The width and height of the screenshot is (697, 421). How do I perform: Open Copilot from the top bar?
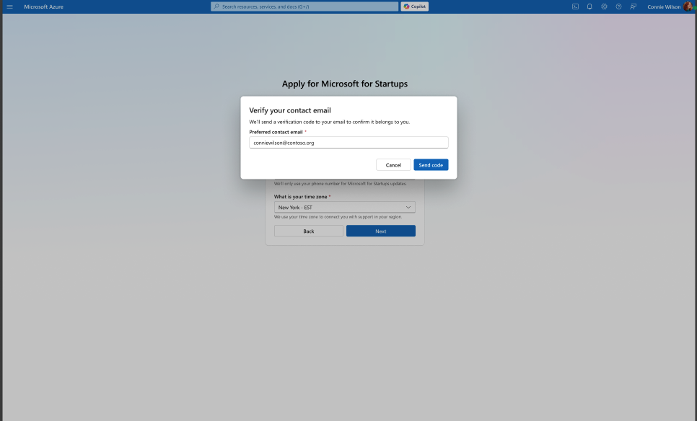(415, 6)
